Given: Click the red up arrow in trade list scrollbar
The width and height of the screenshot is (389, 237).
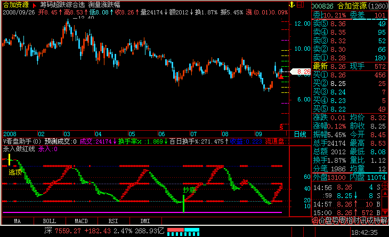Looking at the screenshot, I should pyautogui.click(x=385, y=193).
